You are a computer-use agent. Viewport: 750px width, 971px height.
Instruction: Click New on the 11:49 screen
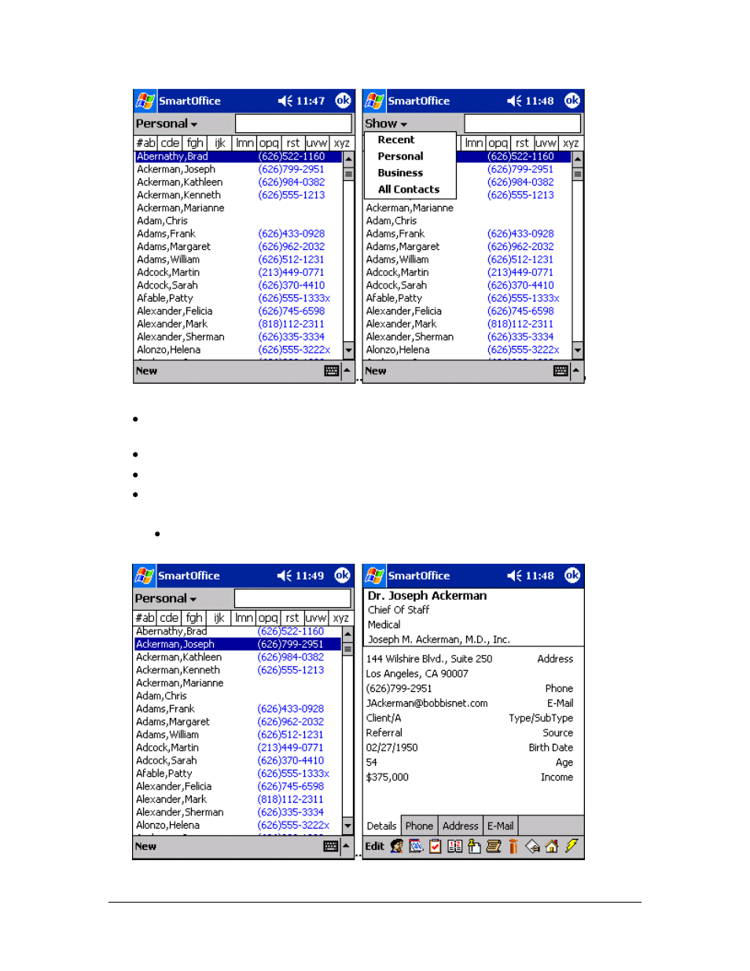click(x=146, y=847)
